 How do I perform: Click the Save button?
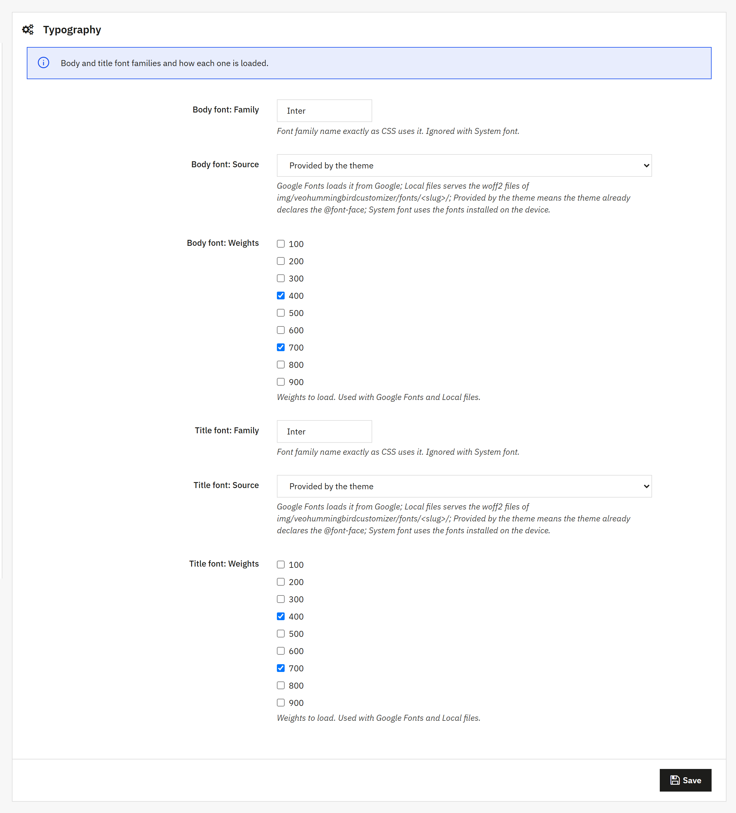(685, 780)
